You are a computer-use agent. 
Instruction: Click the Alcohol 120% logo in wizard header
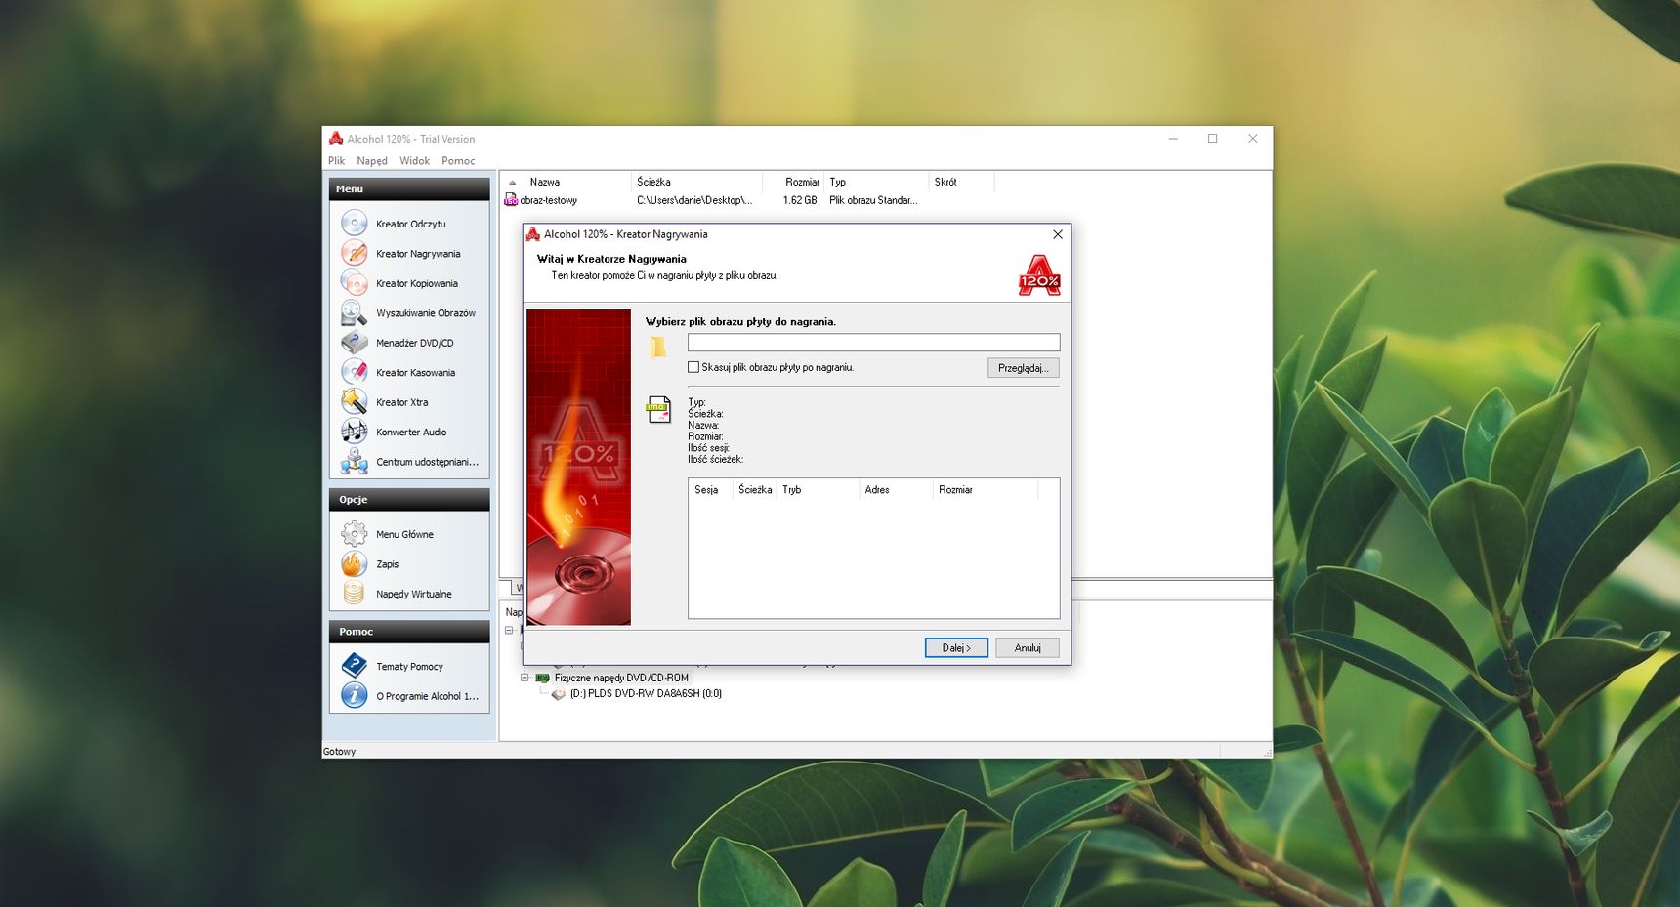1039,275
